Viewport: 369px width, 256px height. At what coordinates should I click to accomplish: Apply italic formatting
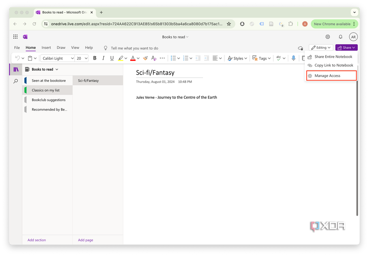103,58
